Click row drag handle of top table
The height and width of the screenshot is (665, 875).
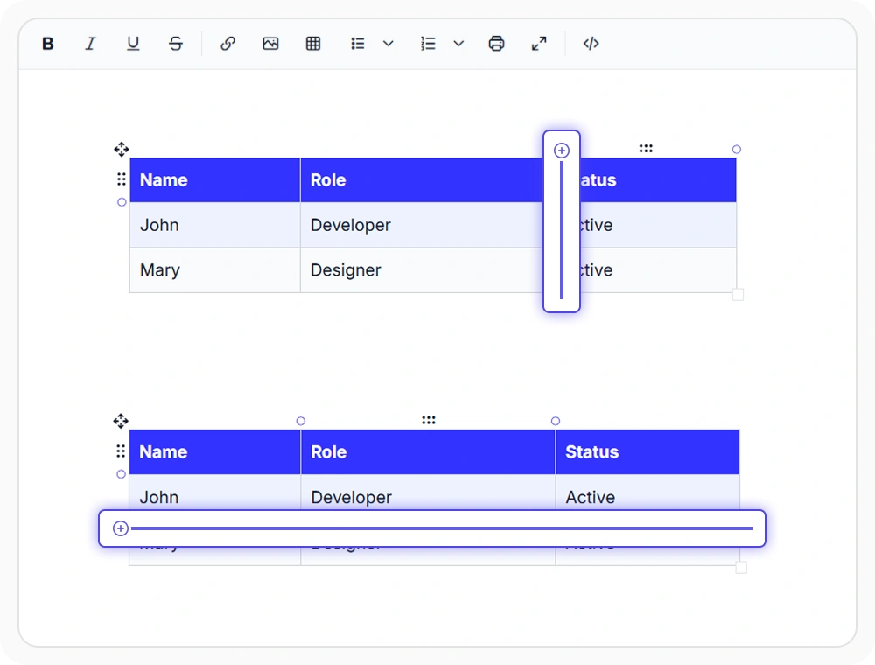(x=121, y=179)
